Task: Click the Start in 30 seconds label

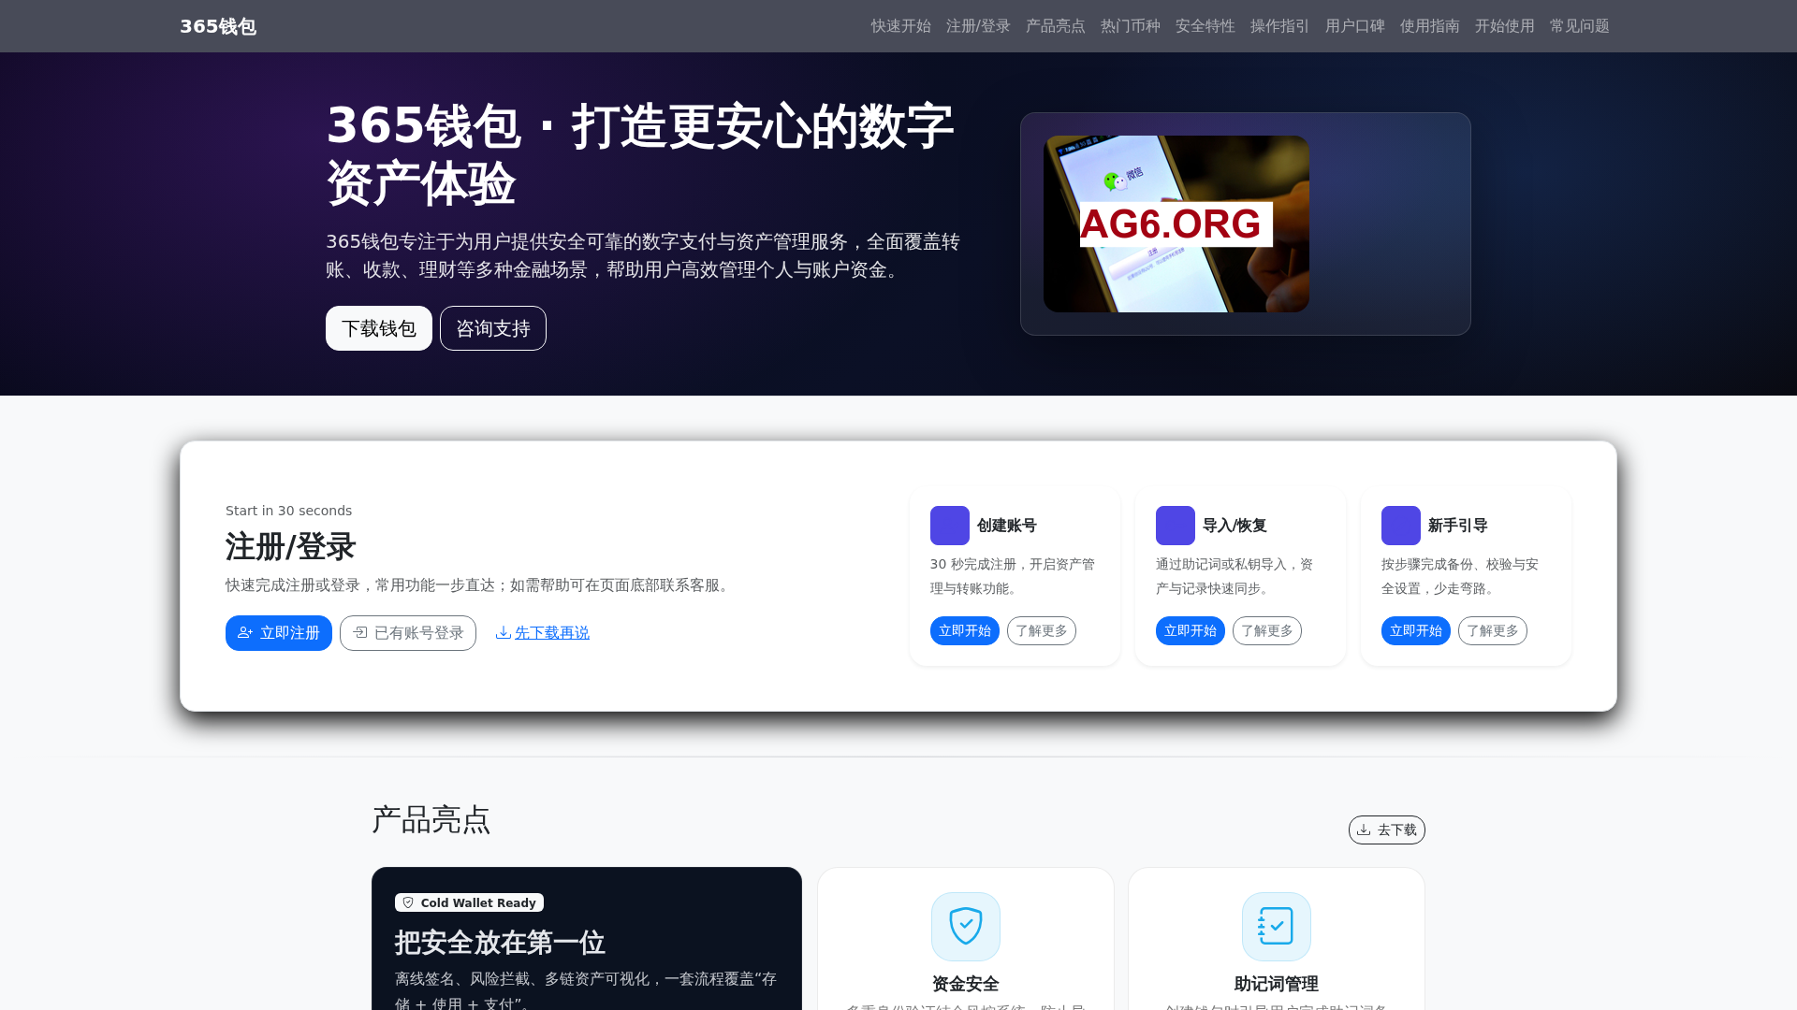Action: coord(289,511)
